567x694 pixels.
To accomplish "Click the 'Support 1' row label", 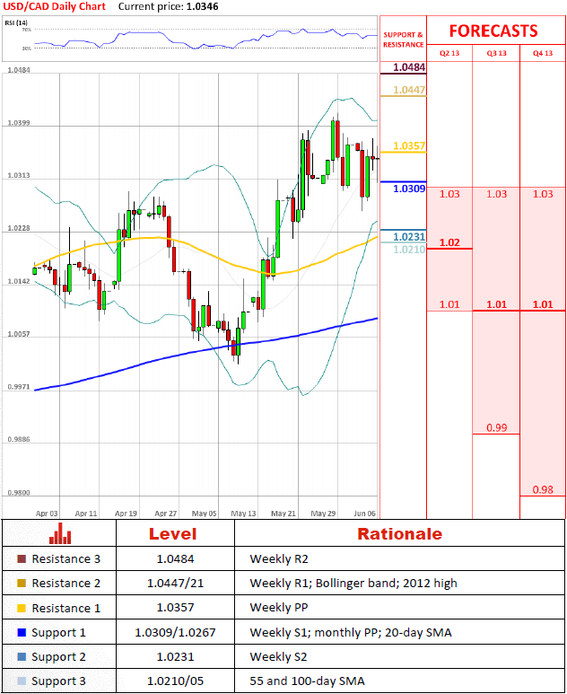I will coord(59,633).
